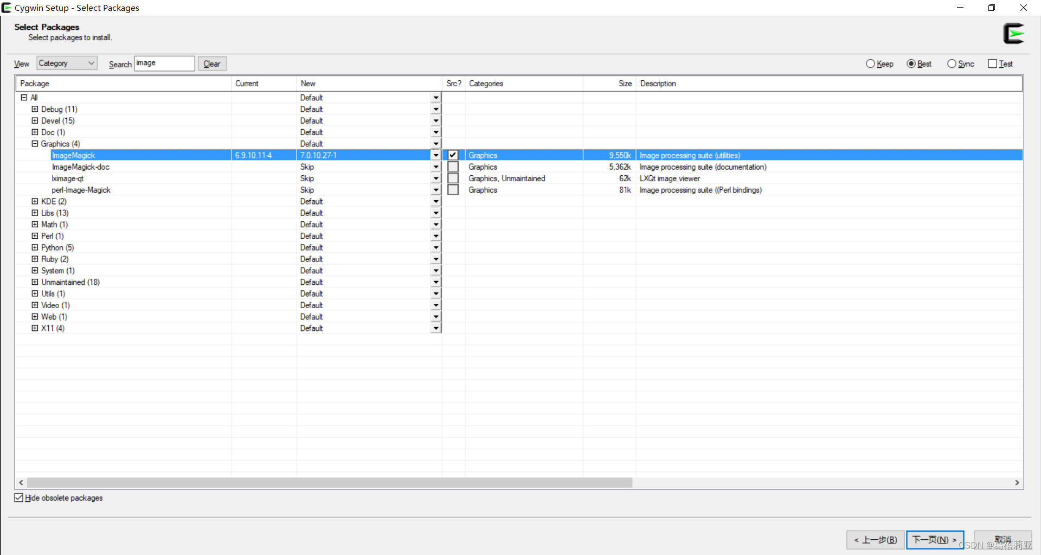This screenshot has width=1041, height=555.
Task: Expand the Doc (1) category
Action: 35,132
